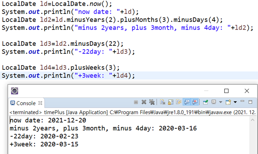Click the highlighted println "+3week: " code line

tap(68, 76)
